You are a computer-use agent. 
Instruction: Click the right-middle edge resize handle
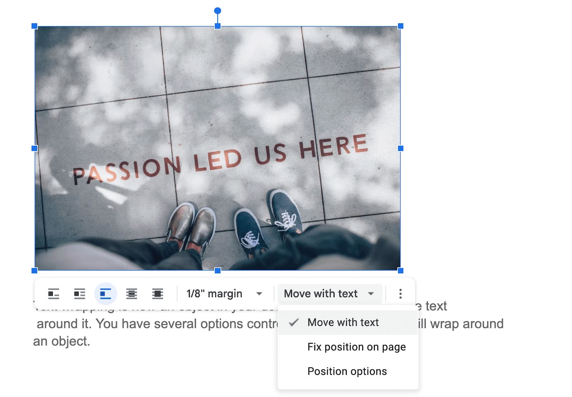click(x=400, y=148)
